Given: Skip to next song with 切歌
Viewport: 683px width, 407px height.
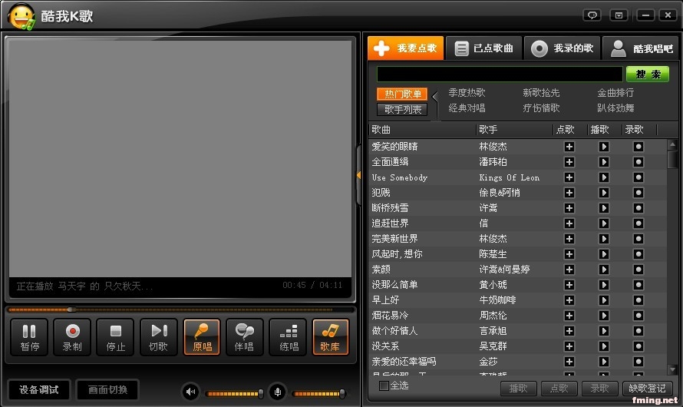Looking at the screenshot, I should tap(159, 337).
